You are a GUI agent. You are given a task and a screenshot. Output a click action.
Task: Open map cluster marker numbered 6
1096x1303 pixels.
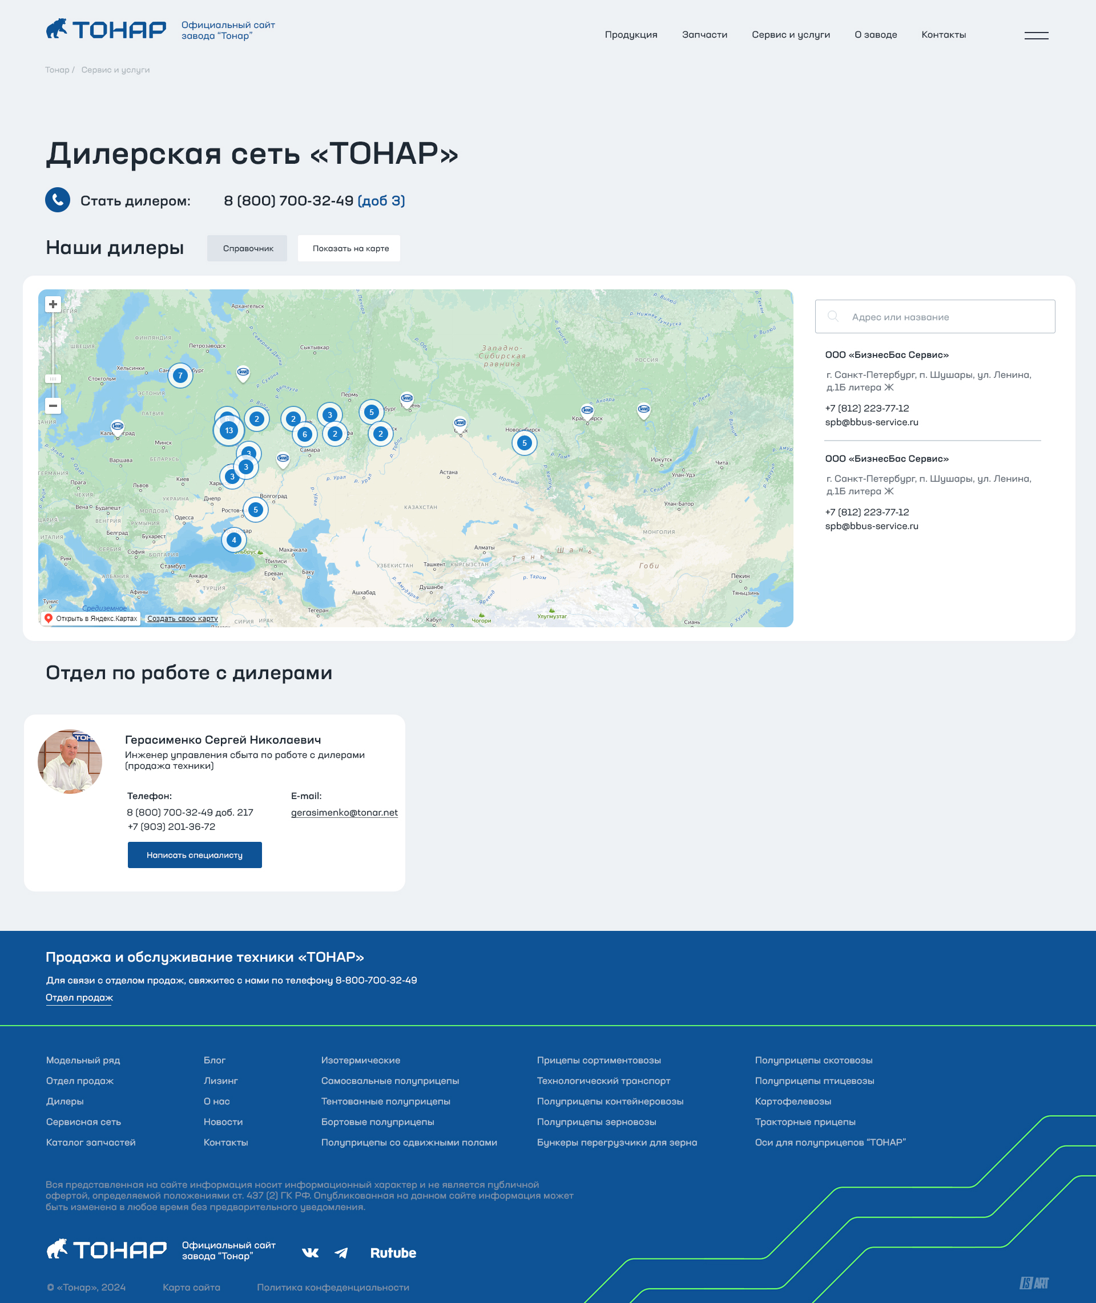pyautogui.click(x=304, y=434)
